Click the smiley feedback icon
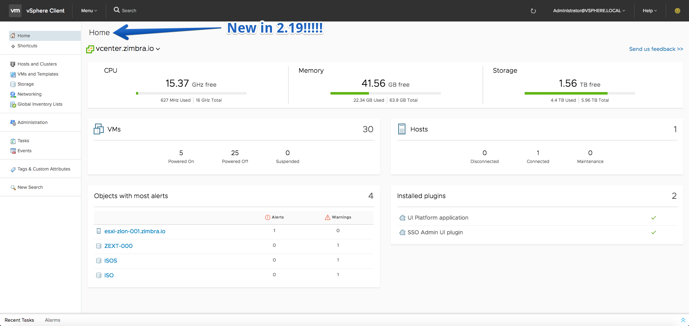The image size is (689, 326). pos(678,11)
